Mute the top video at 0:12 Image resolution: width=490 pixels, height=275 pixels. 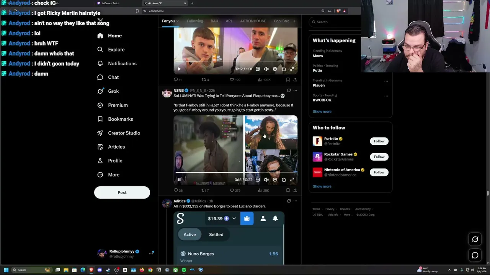266,69
